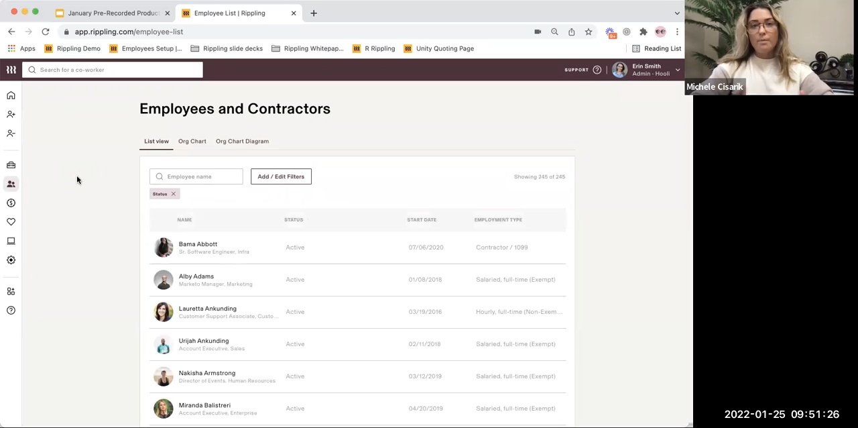Image resolution: width=858 pixels, height=428 pixels.
Task: Open the payroll dollar sidebar icon
Action: (x=11, y=203)
